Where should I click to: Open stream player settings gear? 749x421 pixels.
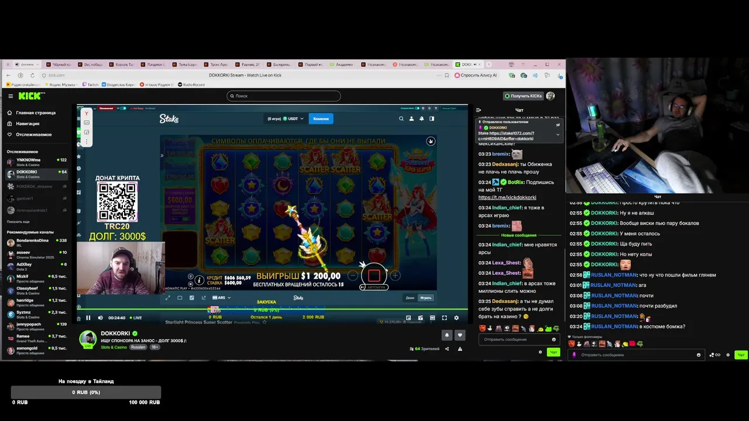tap(456, 318)
